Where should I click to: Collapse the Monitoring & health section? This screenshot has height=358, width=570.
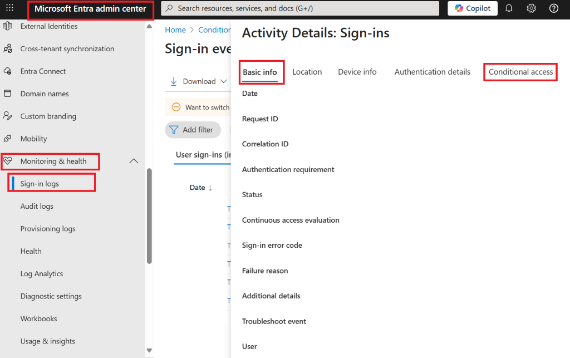point(133,160)
